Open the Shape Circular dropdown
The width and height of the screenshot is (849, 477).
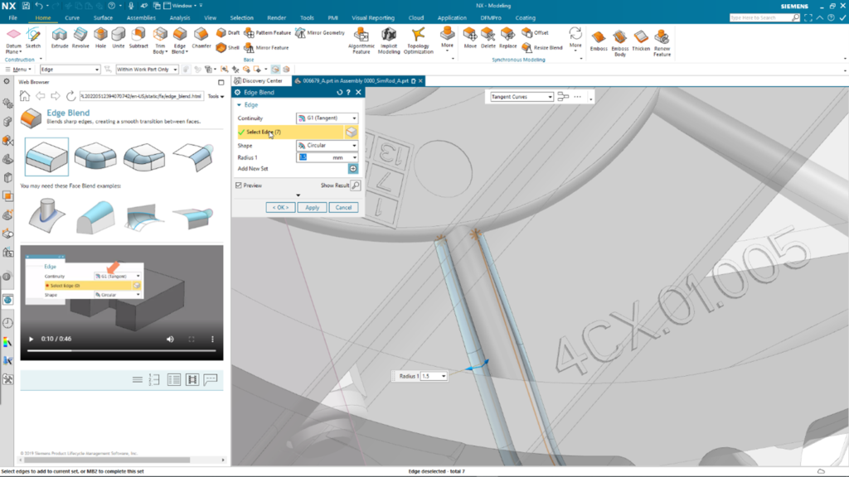coord(327,146)
